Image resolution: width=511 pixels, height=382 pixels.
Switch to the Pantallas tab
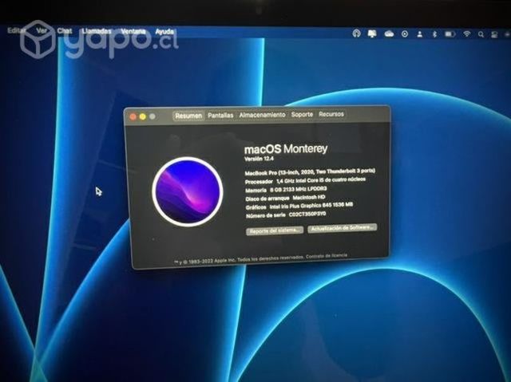[x=220, y=115]
